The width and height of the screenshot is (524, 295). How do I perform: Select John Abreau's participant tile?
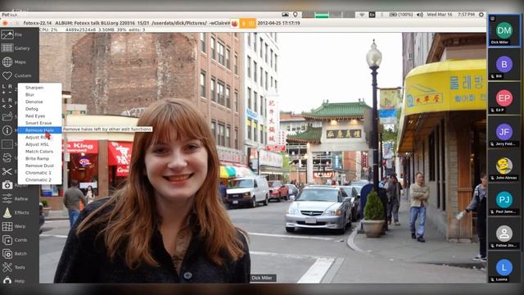tap(504, 166)
